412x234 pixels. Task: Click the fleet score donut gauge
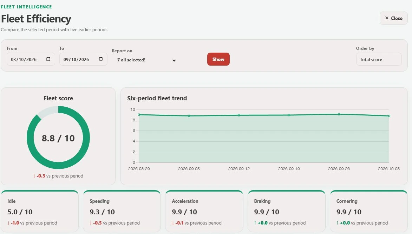[x=58, y=138]
